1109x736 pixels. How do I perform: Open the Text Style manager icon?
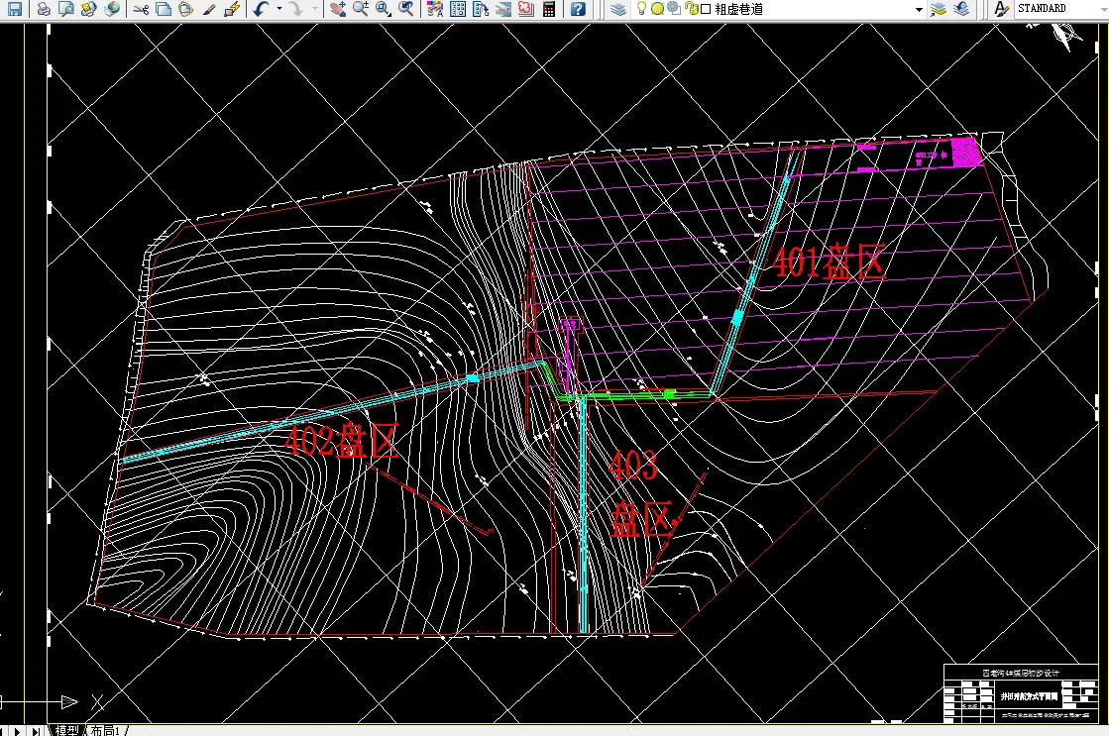[1001, 9]
